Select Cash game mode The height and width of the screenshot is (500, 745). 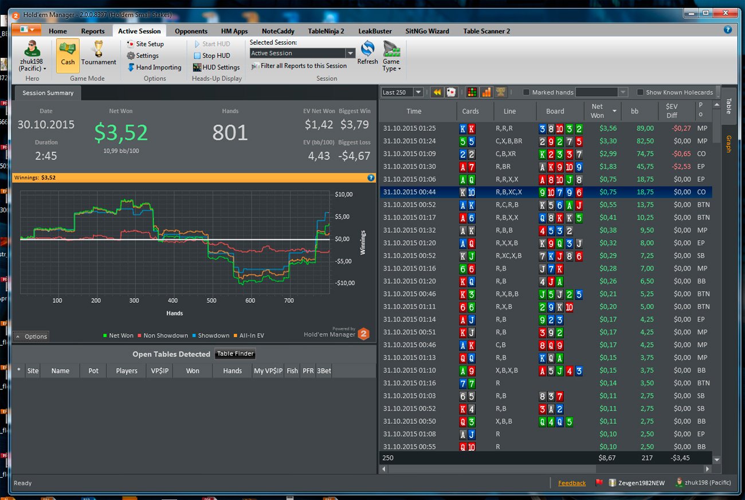pyautogui.click(x=68, y=56)
